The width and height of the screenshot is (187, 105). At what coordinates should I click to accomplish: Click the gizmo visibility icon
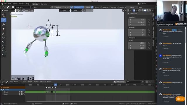(x=128, y=10)
